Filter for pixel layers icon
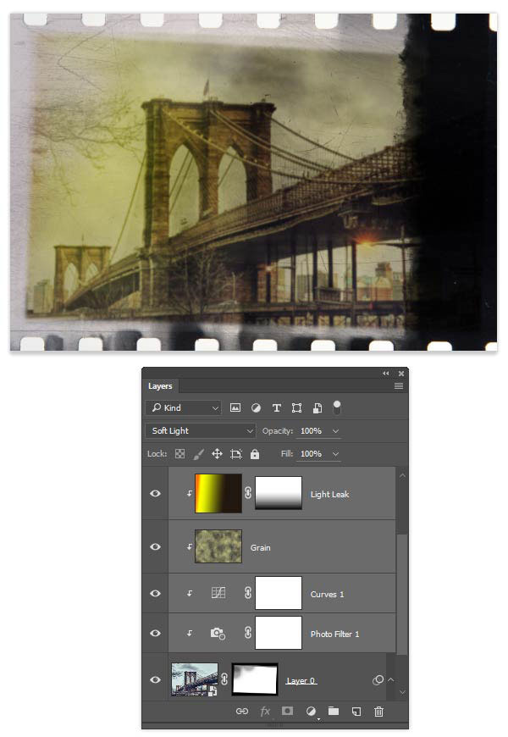 (235, 407)
